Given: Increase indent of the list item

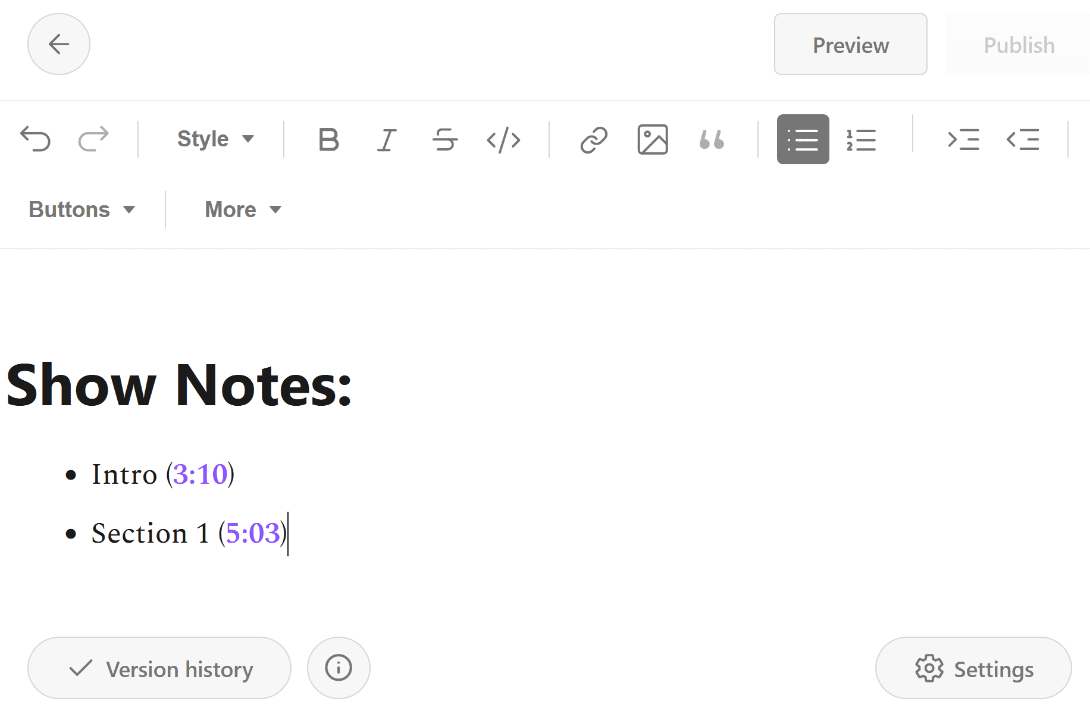Looking at the screenshot, I should (963, 140).
